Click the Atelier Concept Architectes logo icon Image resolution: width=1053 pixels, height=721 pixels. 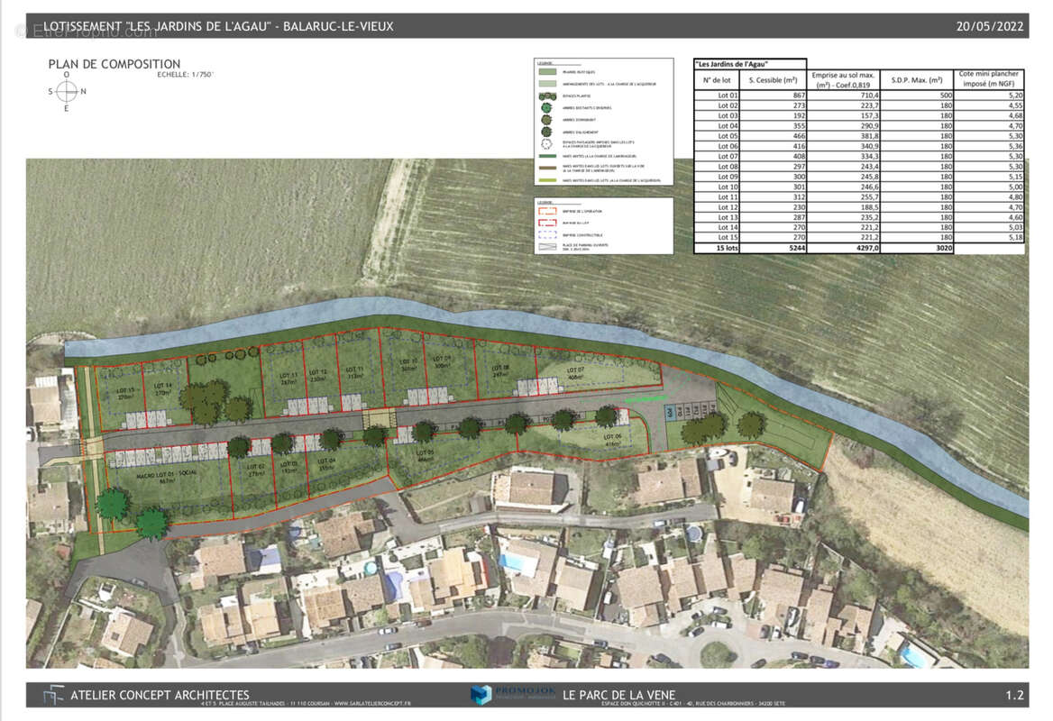coord(53,694)
